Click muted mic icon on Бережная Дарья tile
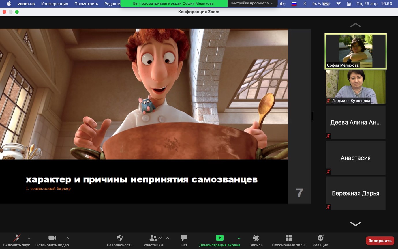 (328, 207)
